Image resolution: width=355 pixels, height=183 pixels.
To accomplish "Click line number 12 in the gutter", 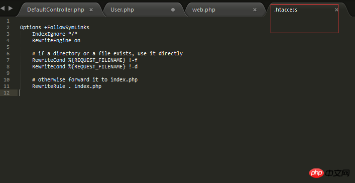I will 7,93.
